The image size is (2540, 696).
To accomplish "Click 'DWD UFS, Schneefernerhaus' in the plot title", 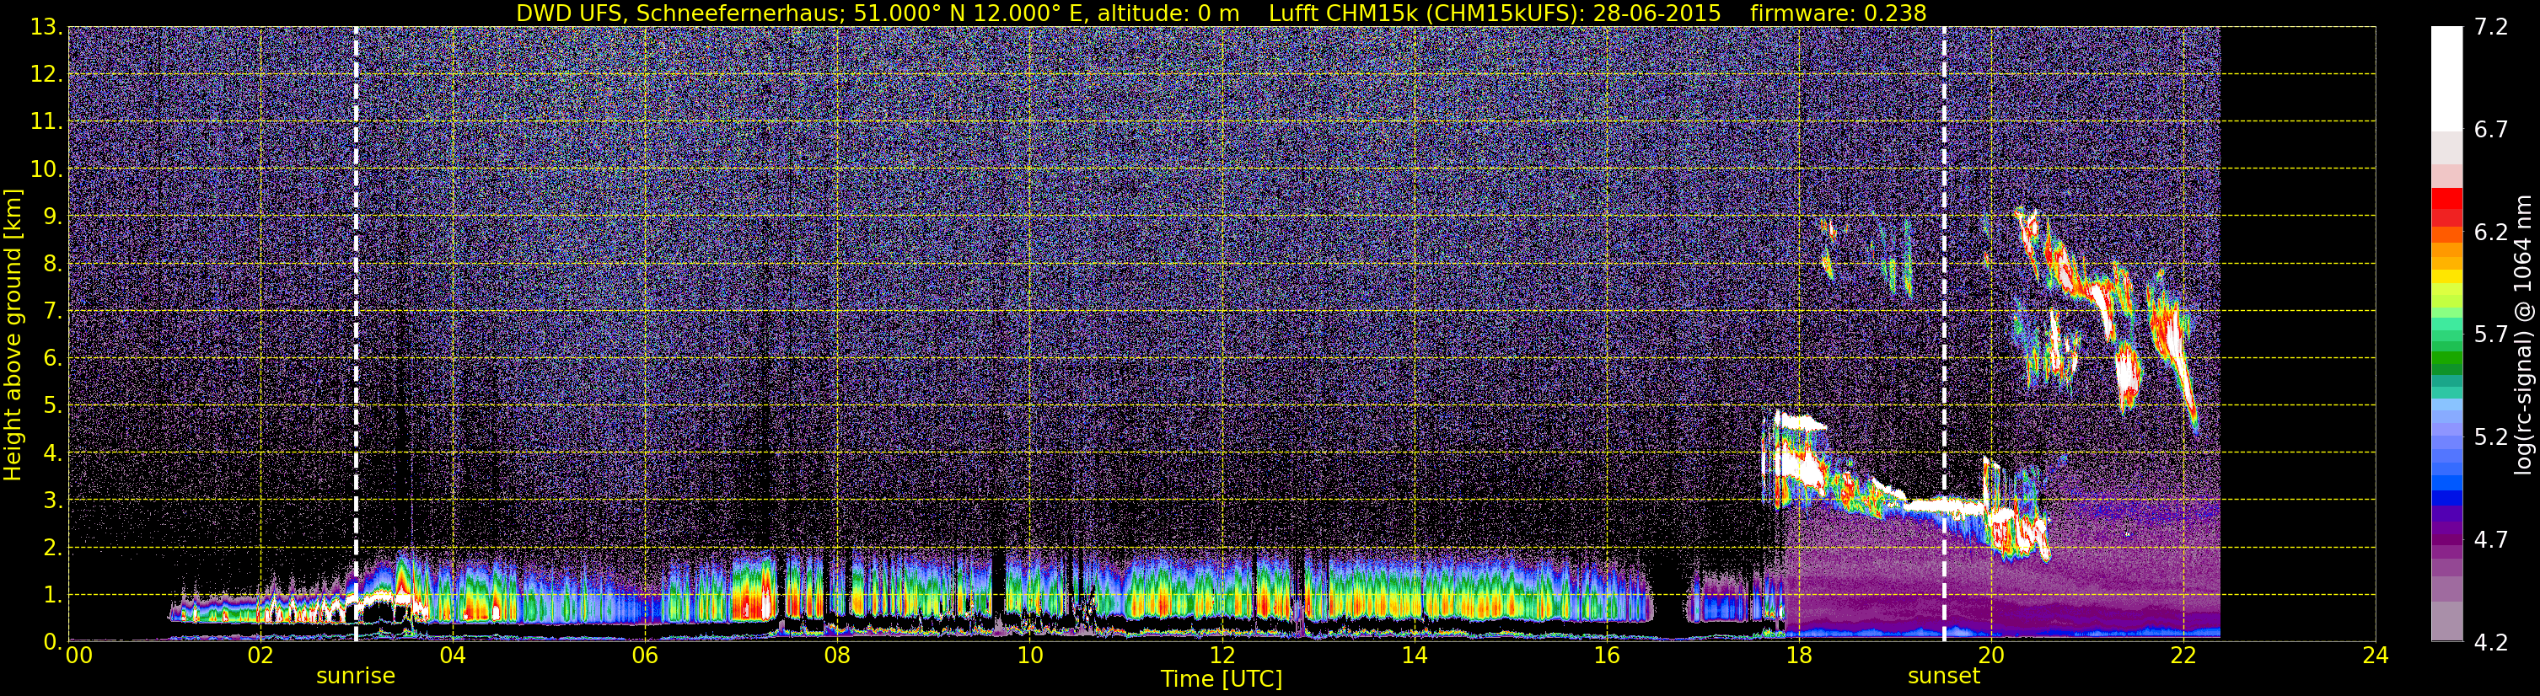I will pos(679,13).
